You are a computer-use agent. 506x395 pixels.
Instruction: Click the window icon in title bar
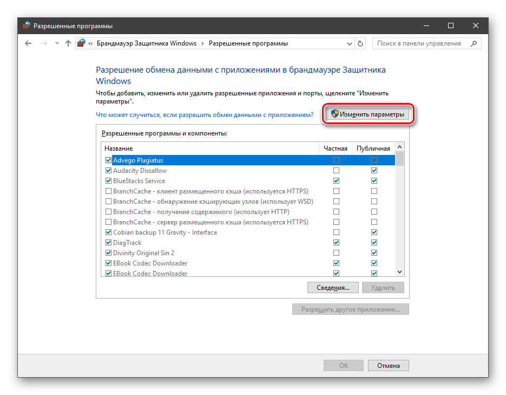pos(27,25)
